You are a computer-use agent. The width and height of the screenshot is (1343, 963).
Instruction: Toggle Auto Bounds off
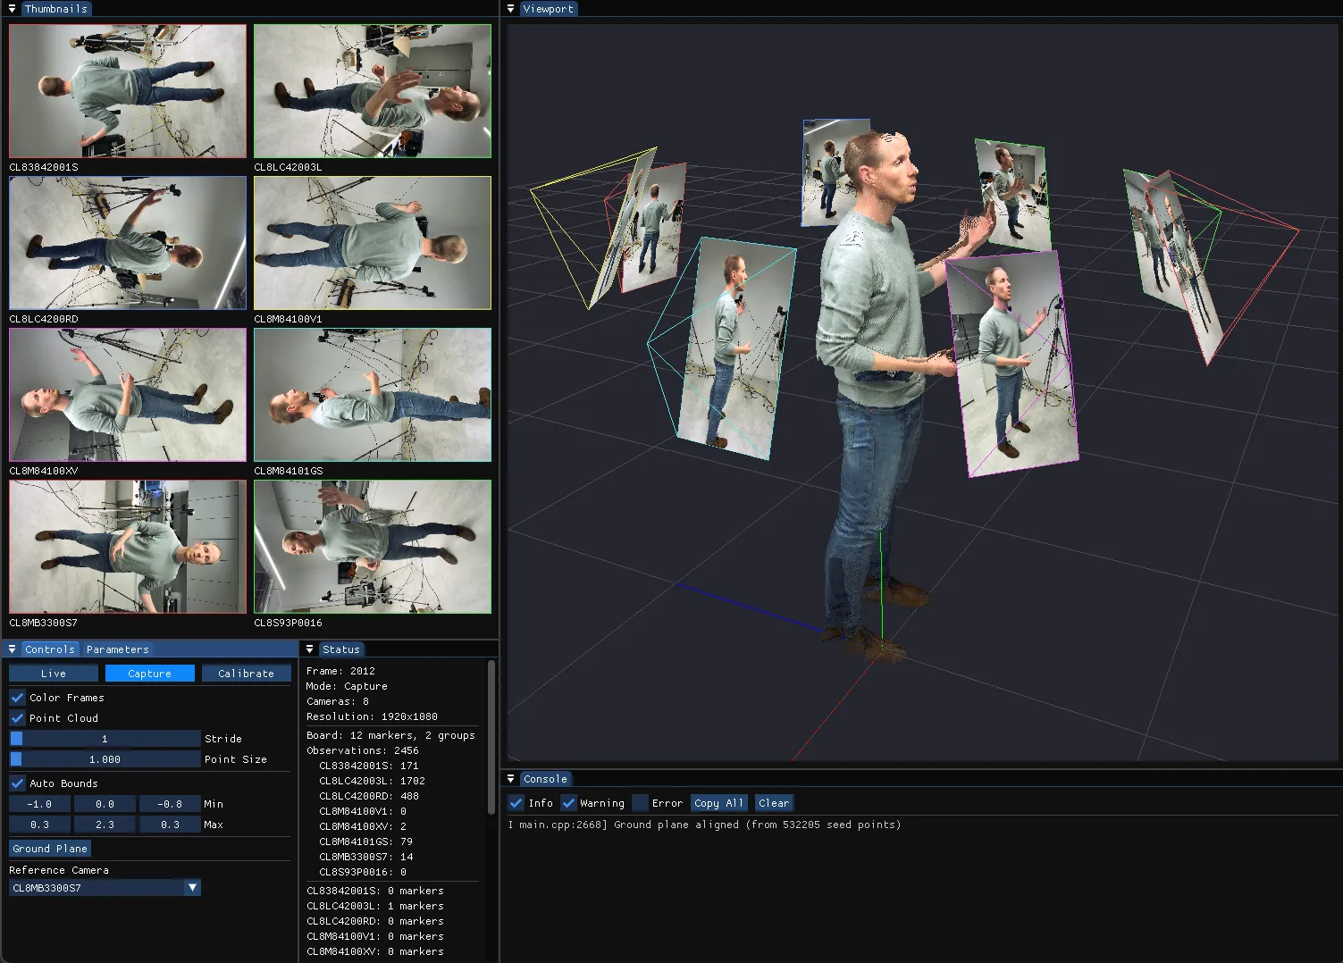16,783
